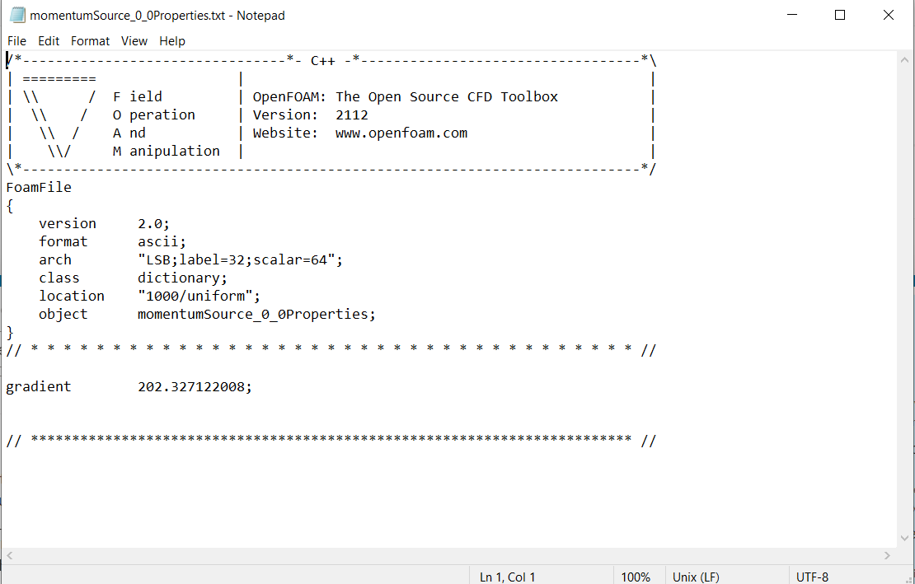Click the Notepad icon in title bar

pos(17,15)
